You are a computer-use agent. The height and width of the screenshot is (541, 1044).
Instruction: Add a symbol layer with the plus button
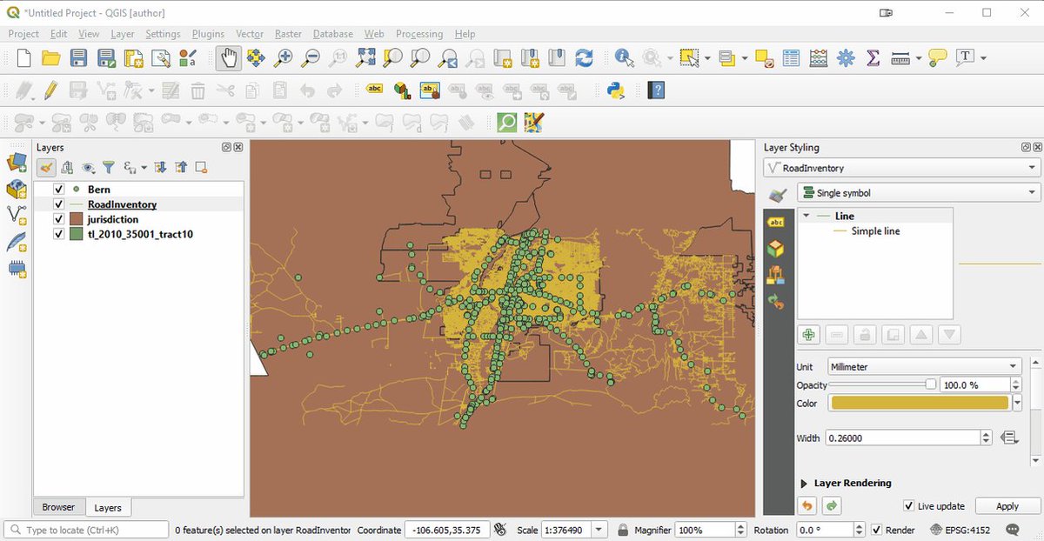click(x=809, y=334)
